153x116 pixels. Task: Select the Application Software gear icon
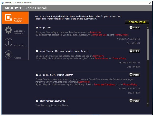click(8, 30)
